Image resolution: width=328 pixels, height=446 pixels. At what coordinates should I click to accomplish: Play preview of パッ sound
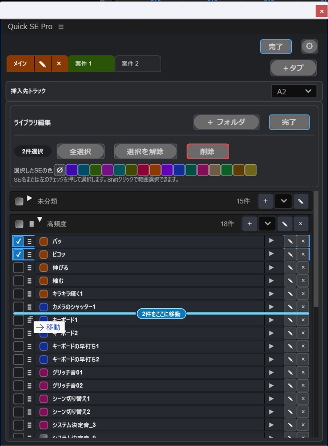271,241
